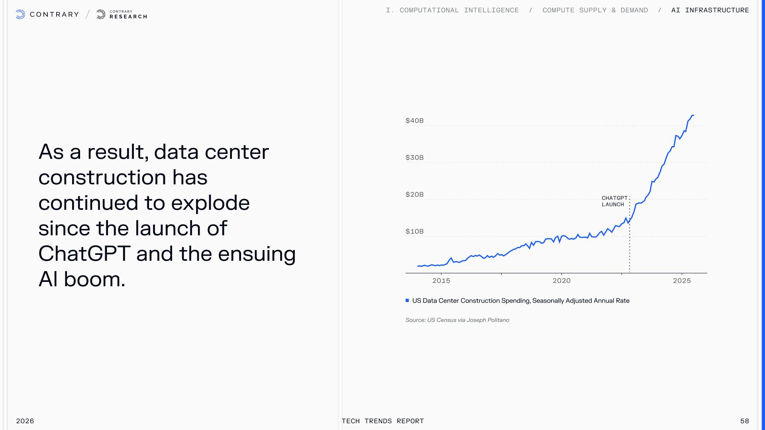The height and width of the screenshot is (430, 765).
Task: Click the Contrary swirl logo icon
Action: tap(20, 15)
